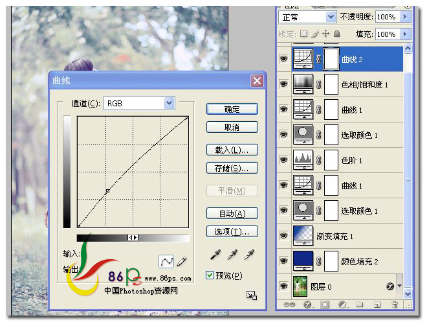Select the curve point editing tool icon
Screen dimensions: 427x324
click(166, 262)
